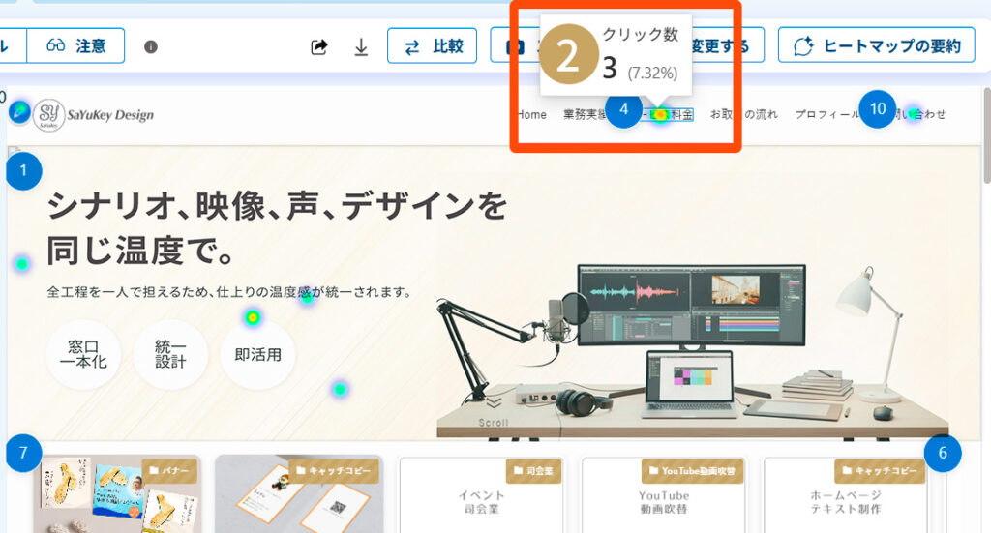Open ヒートマップの要約 summary

[x=877, y=45]
